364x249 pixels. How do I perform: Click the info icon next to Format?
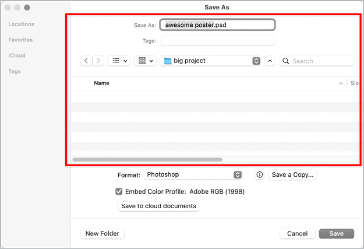click(x=260, y=174)
